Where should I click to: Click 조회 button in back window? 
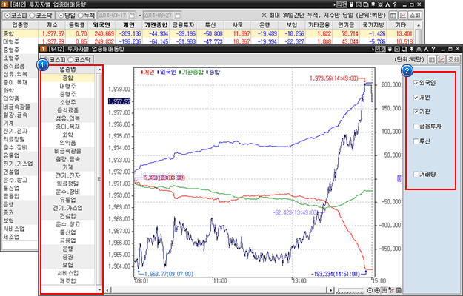pos(415,16)
